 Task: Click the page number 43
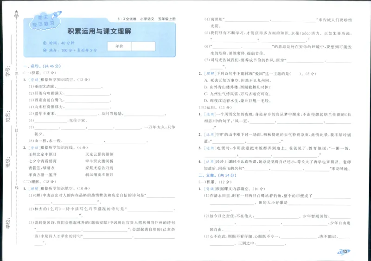(x=345, y=252)
